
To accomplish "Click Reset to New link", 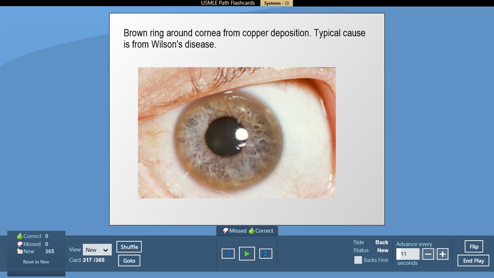I will (x=36, y=262).
